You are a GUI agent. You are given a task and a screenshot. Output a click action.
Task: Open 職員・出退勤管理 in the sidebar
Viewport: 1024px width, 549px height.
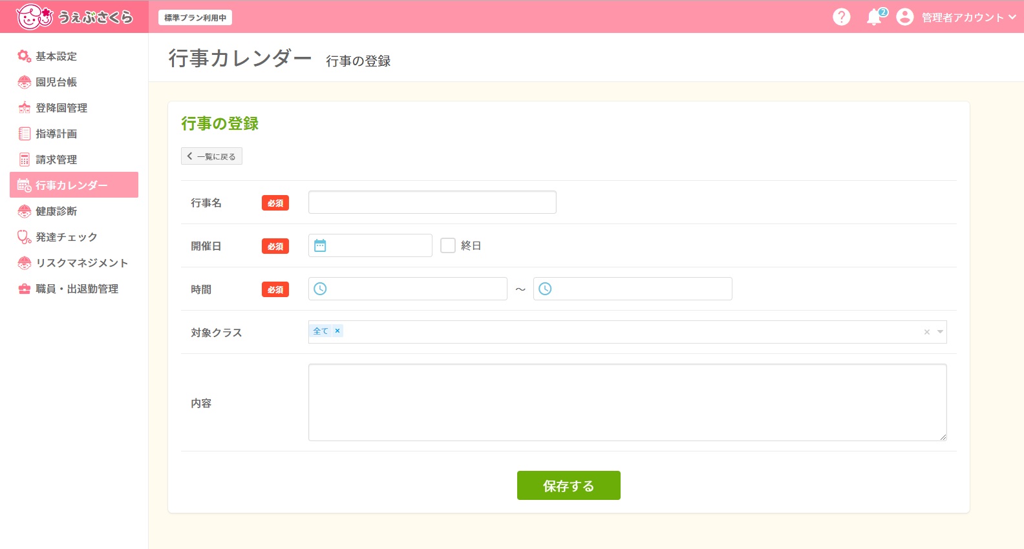74,289
